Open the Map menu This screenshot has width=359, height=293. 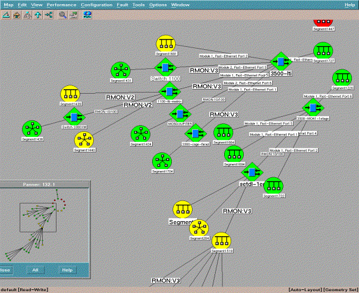pos(9,5)
